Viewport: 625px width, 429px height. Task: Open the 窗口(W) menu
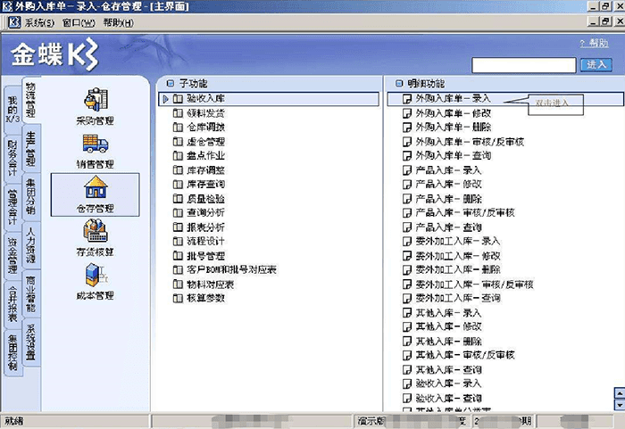[x=79, y=22]
